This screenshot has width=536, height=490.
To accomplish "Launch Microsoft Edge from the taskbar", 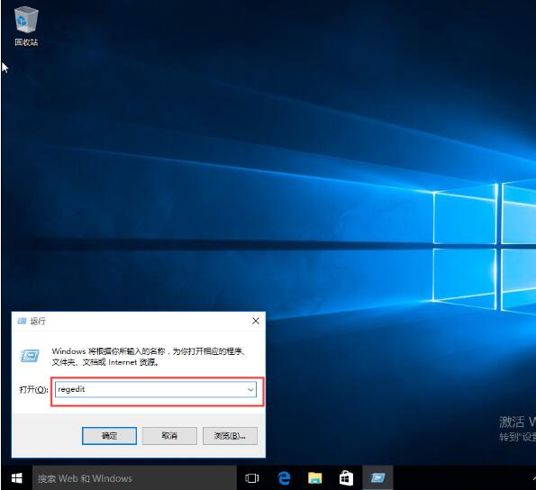I will [284, 478].
